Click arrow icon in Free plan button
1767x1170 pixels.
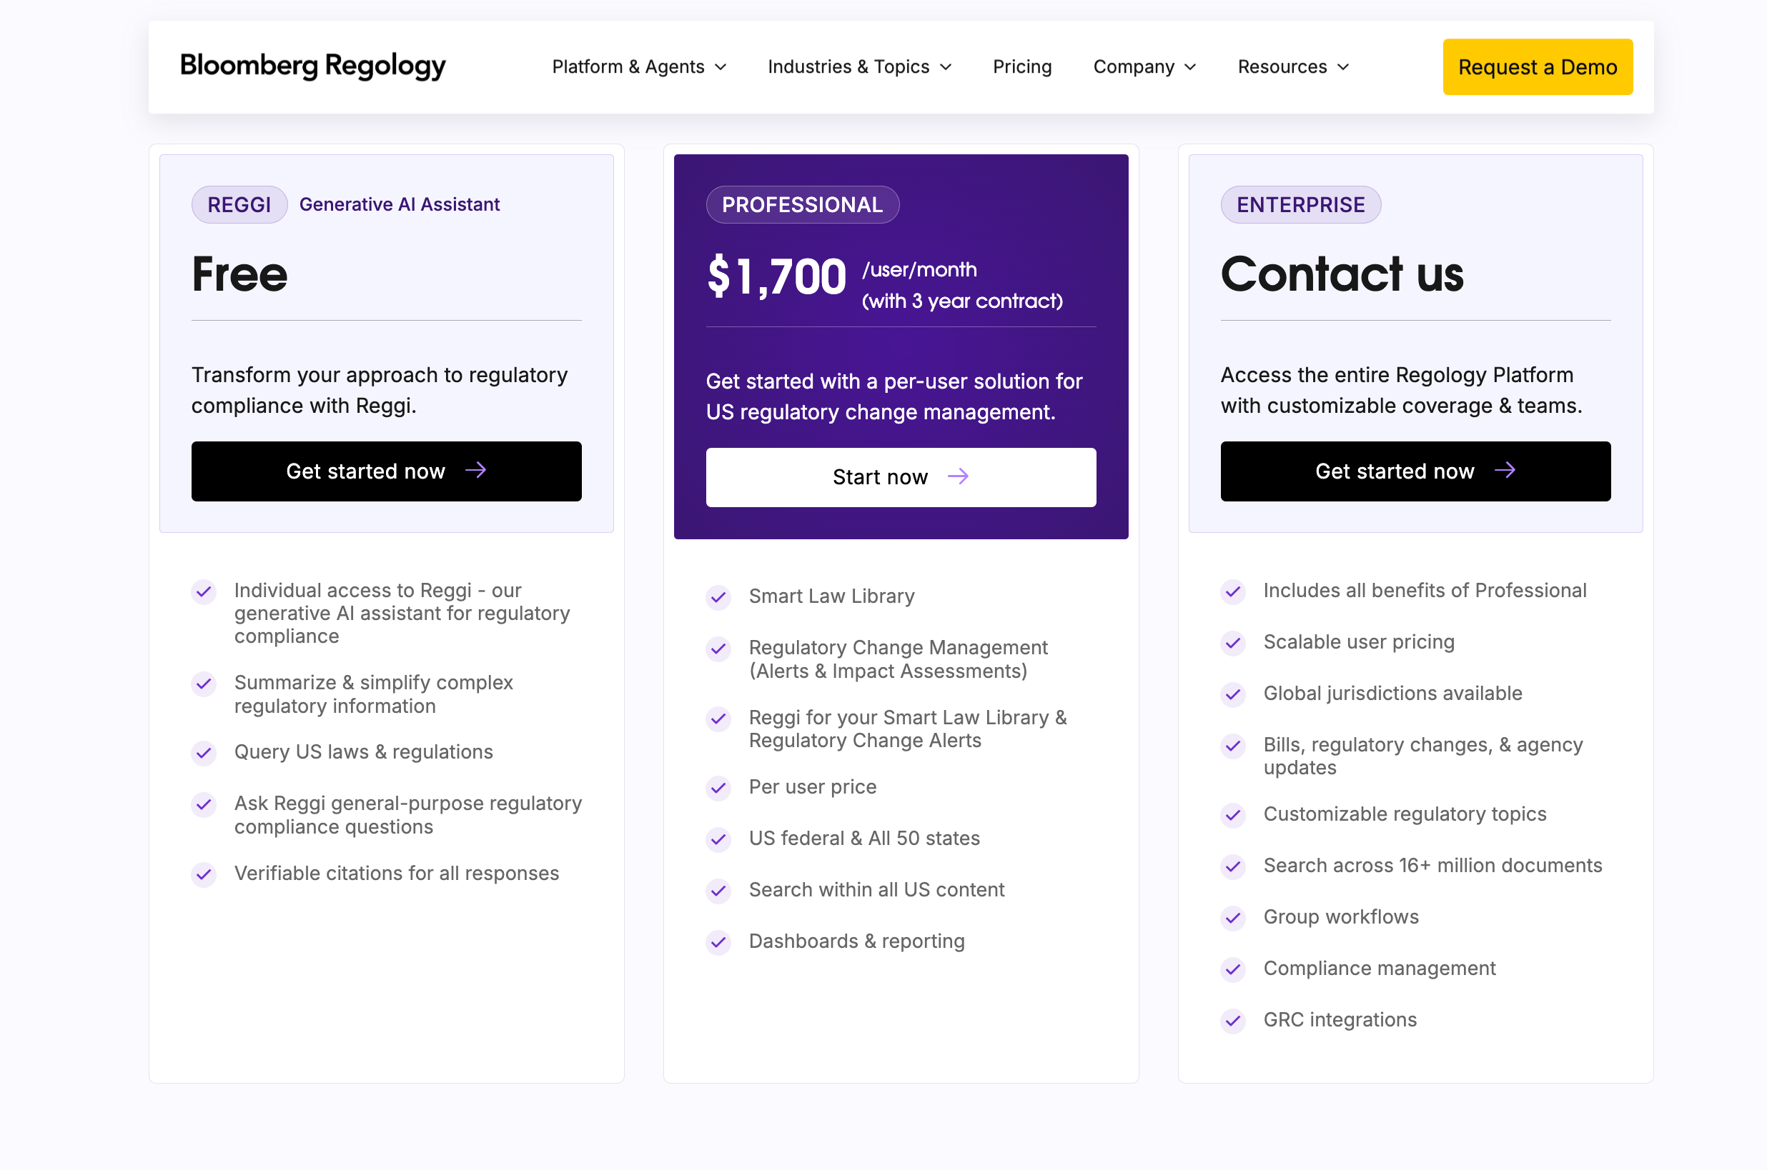point(475,470)
